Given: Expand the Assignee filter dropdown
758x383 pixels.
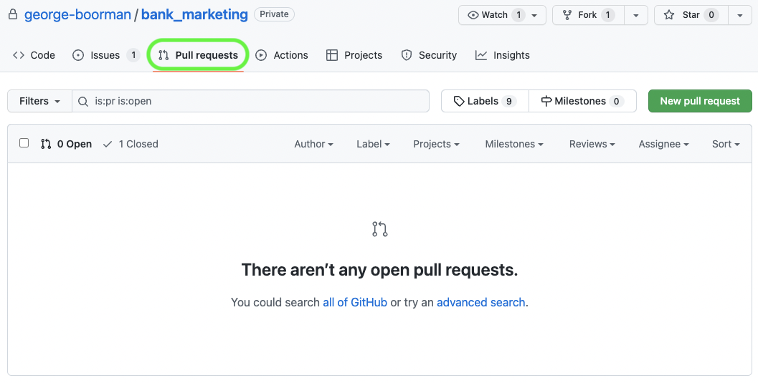Looking at the screenshot, I should [x=664, y=144].
